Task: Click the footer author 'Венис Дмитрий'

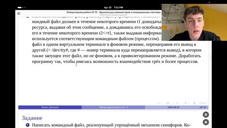Action: coord(50,107)
